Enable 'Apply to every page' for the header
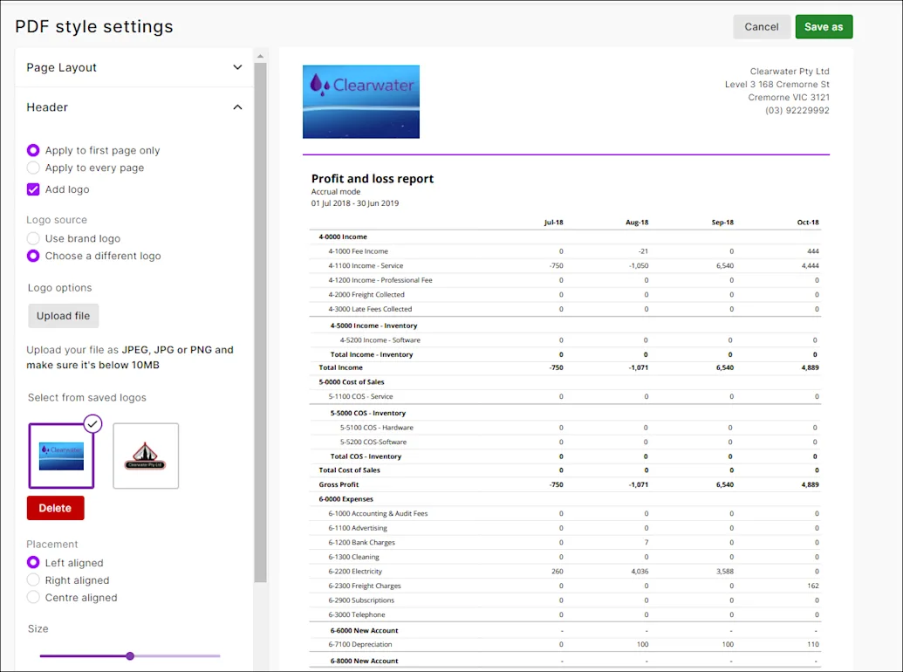This screenshot has height=672, width=903. pos(33,168)
